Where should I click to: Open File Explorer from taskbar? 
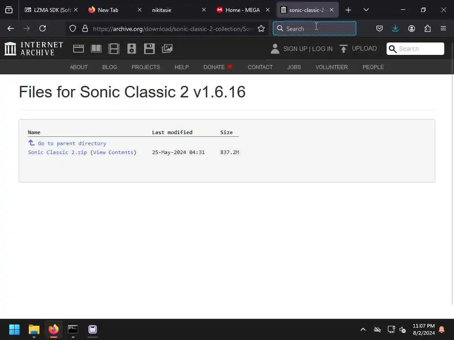tap(34, 329)
